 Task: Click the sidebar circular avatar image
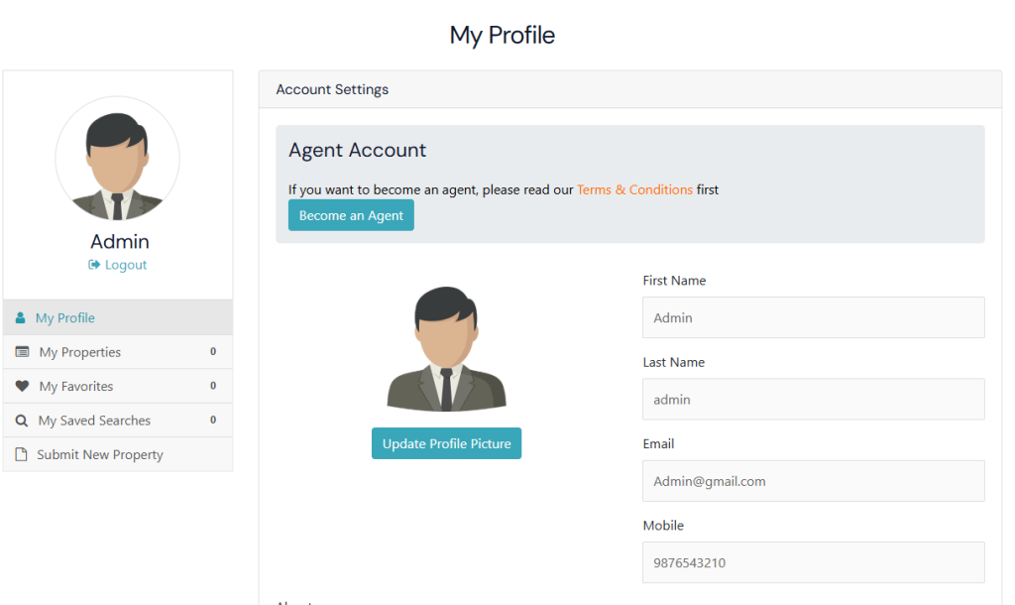click(x=117, y=159)
